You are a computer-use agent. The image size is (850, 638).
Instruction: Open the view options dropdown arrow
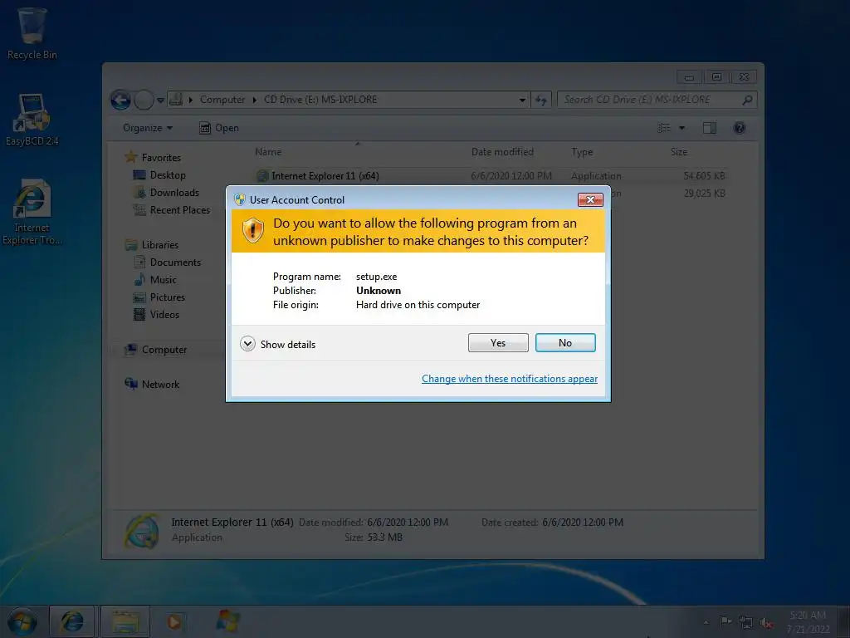[x=682, y=128]
